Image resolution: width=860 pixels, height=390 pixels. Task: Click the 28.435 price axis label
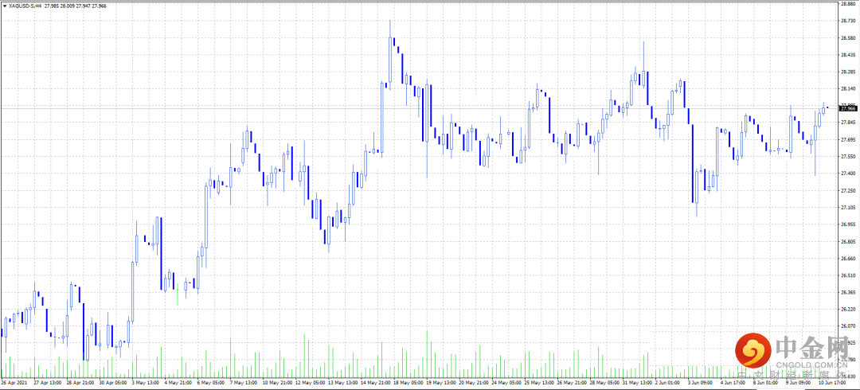point(848,55)
